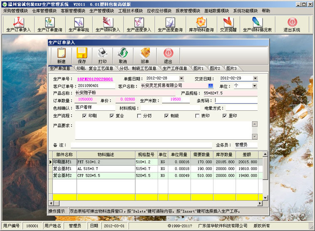
Task: Toggle the 复合 checkbox
Action: coord(112,116)
